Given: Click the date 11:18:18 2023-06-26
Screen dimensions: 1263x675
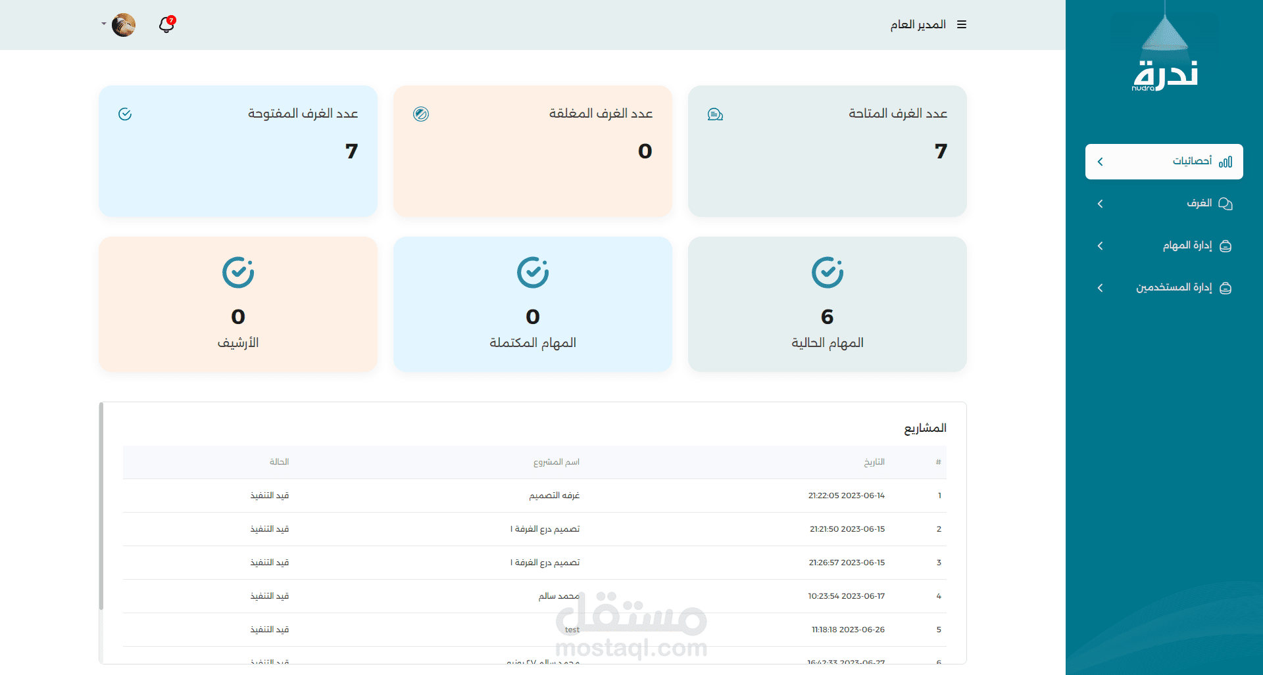Looking at the screenshot, I should [x=848, y=630].
